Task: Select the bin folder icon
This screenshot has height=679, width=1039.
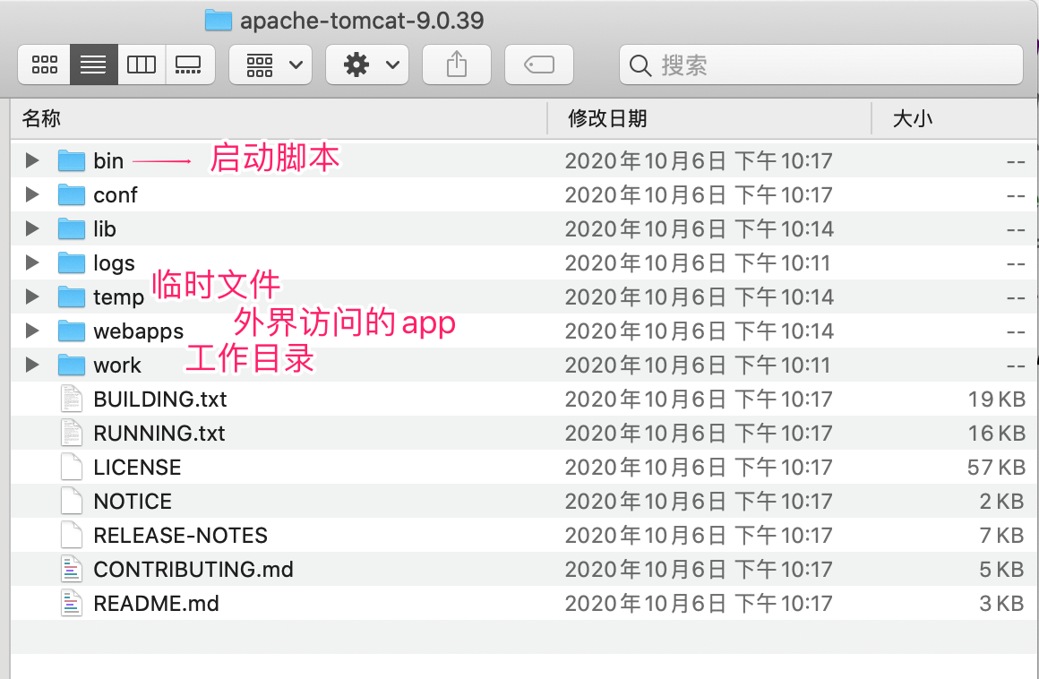Action: (x=72, y=160)
